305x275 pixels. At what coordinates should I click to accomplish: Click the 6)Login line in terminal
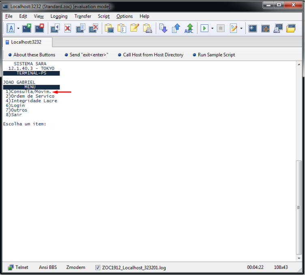click(x=15, y=105)
